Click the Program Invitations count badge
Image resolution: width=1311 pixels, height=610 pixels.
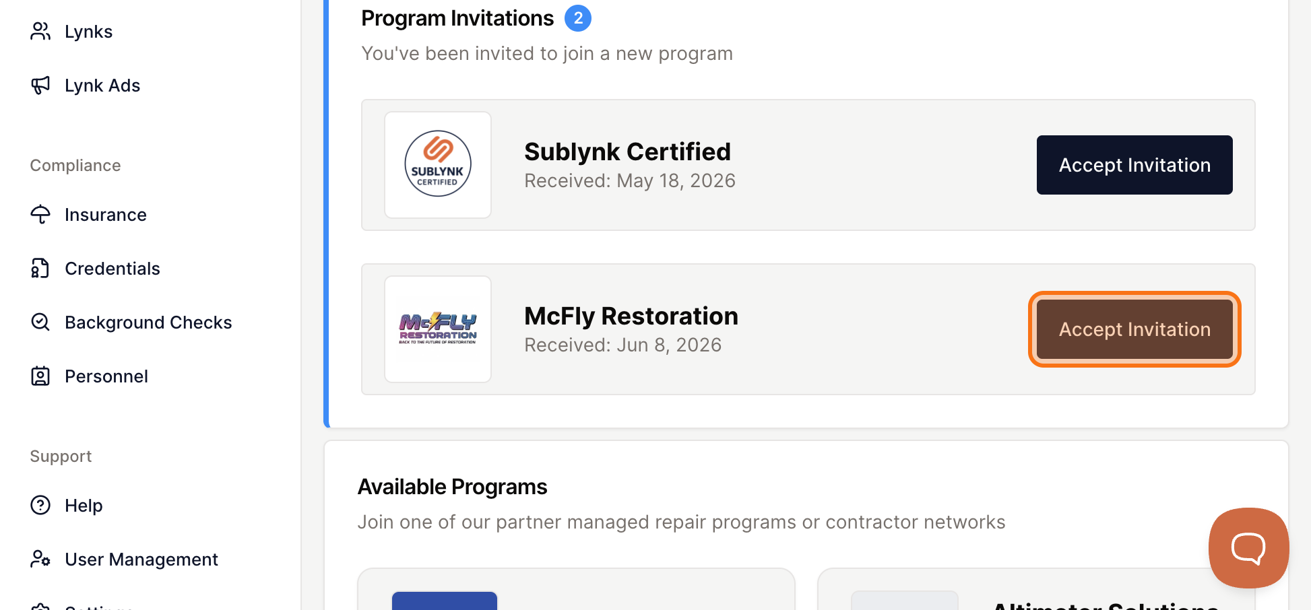578,18
